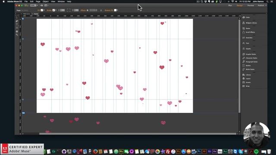The image size is (276, 155).
Task: Open the Glyphs panel
Action: pyautogui.click(x=246, y=49)
